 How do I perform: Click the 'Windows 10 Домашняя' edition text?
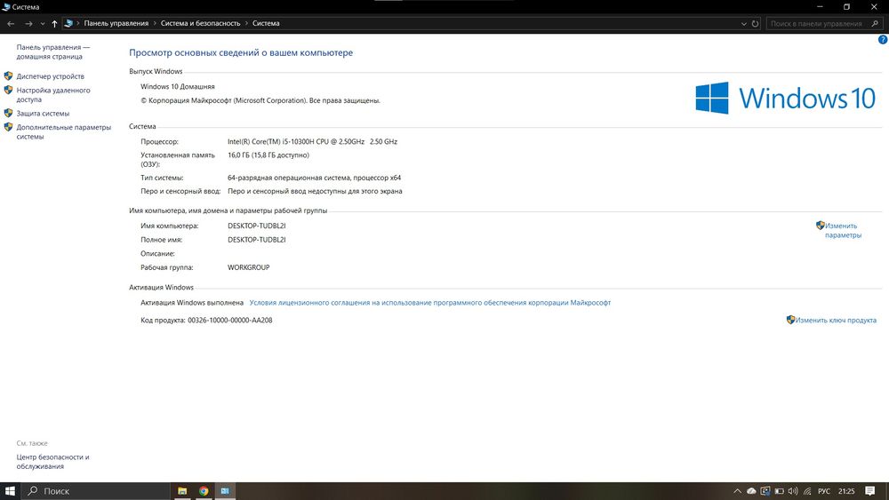tap(178, 87)
